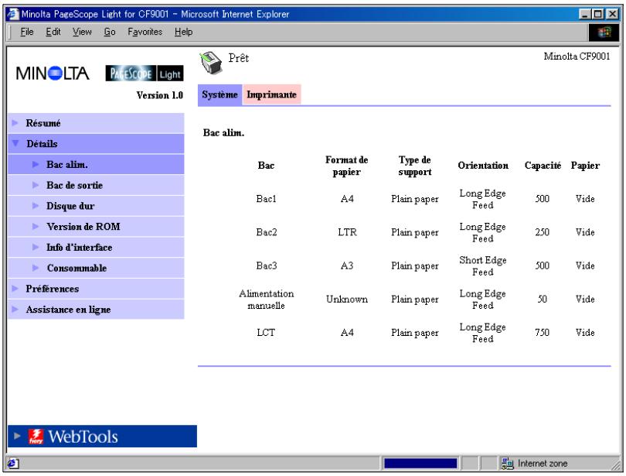Click the Fiery WebTools logo icon

coord(36,437)
